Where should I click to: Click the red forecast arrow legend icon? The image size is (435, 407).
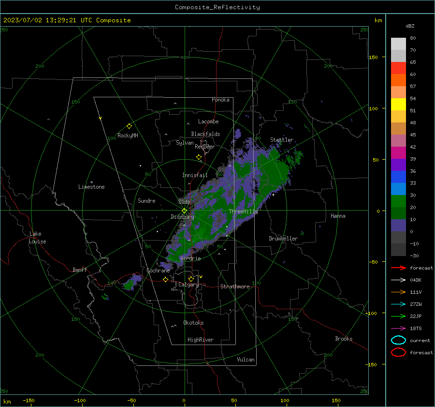pos(398,268)
